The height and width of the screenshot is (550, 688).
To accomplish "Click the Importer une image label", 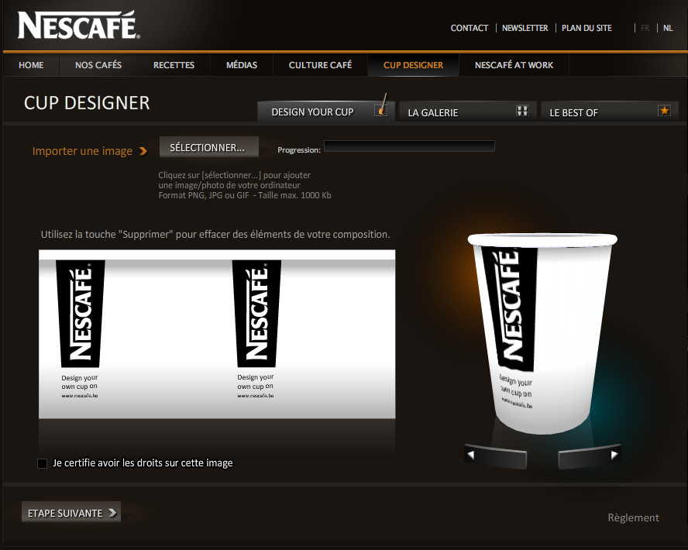I will point(82,151).
